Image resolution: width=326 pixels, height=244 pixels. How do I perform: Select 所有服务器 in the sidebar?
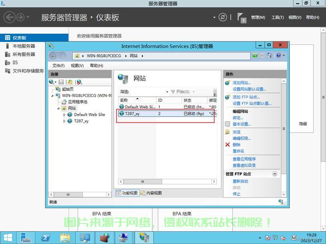[23, 54]
